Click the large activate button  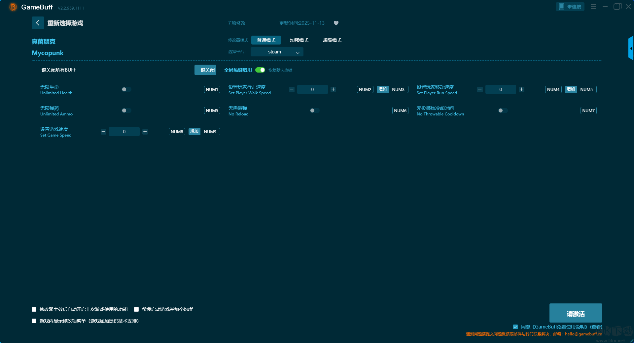pyautogui.click(x=576, y=313)
